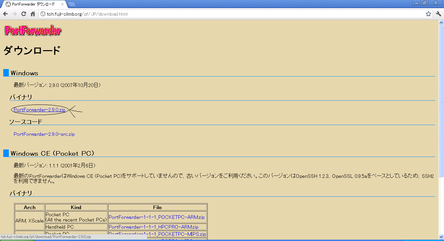This screenshot has height=241, width=444.
Task: Click the ソースコード subheading
Action: click(26, 122)
